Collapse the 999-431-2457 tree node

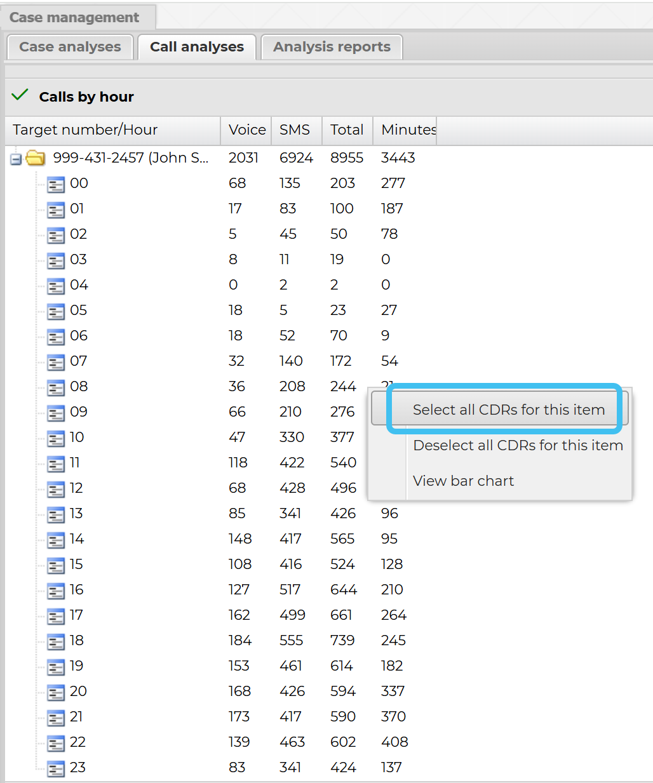tap(15, 157)
